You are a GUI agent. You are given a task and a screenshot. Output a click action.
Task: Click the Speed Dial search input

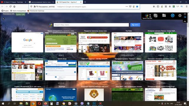click(x=91, y=25)
